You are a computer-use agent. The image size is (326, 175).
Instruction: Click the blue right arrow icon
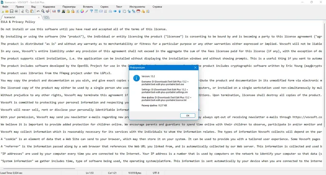tap(115, 11)
